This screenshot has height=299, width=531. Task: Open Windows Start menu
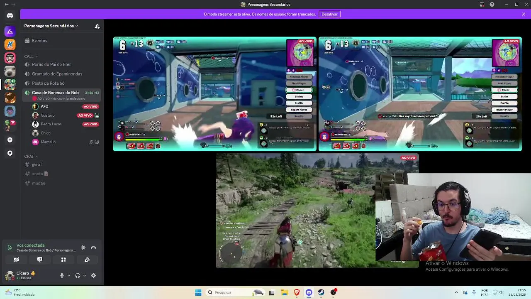198,292
